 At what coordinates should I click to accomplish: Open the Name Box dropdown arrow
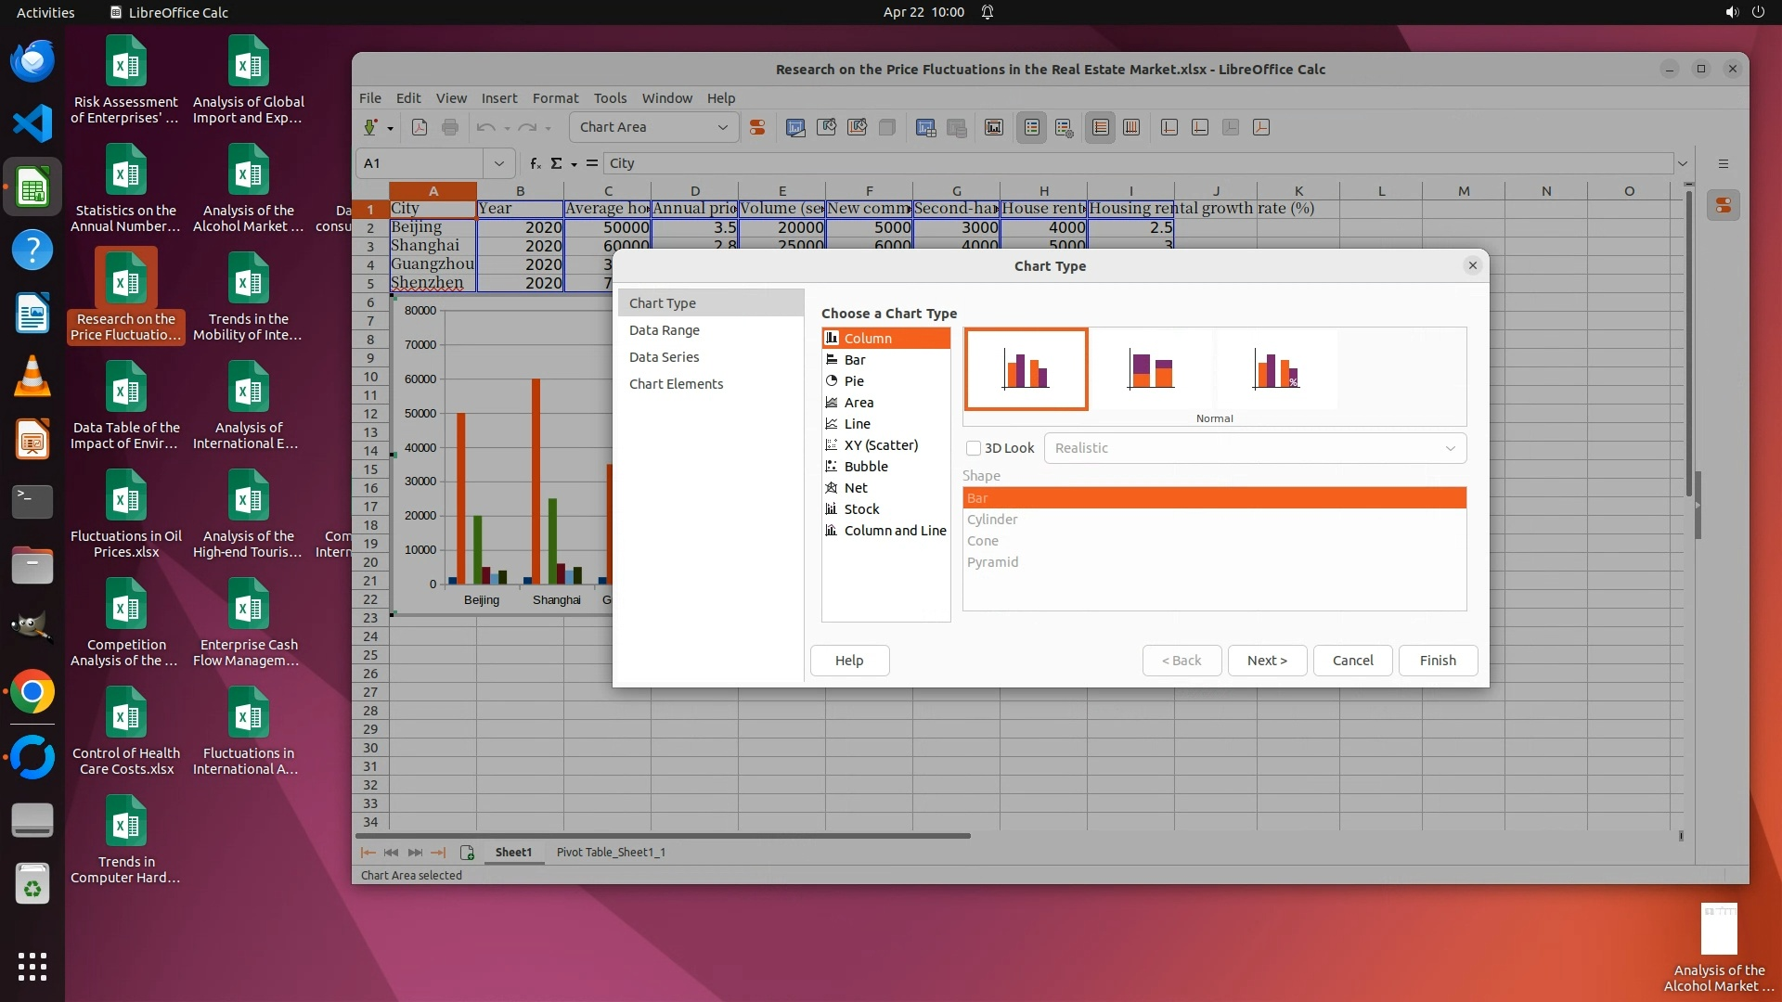click(x=498, y=163)
